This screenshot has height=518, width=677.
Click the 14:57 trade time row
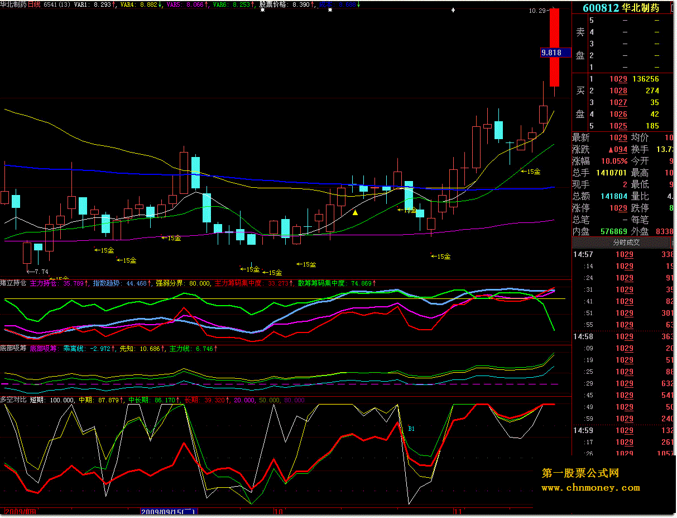pos(624,255)
